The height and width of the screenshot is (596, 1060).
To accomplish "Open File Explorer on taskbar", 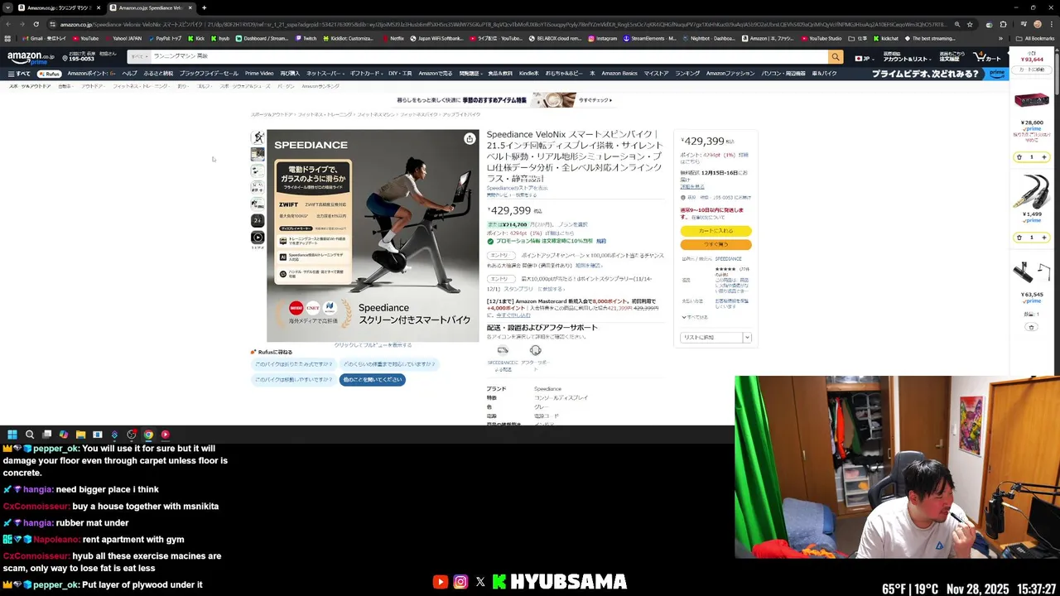I will [80, 435].
